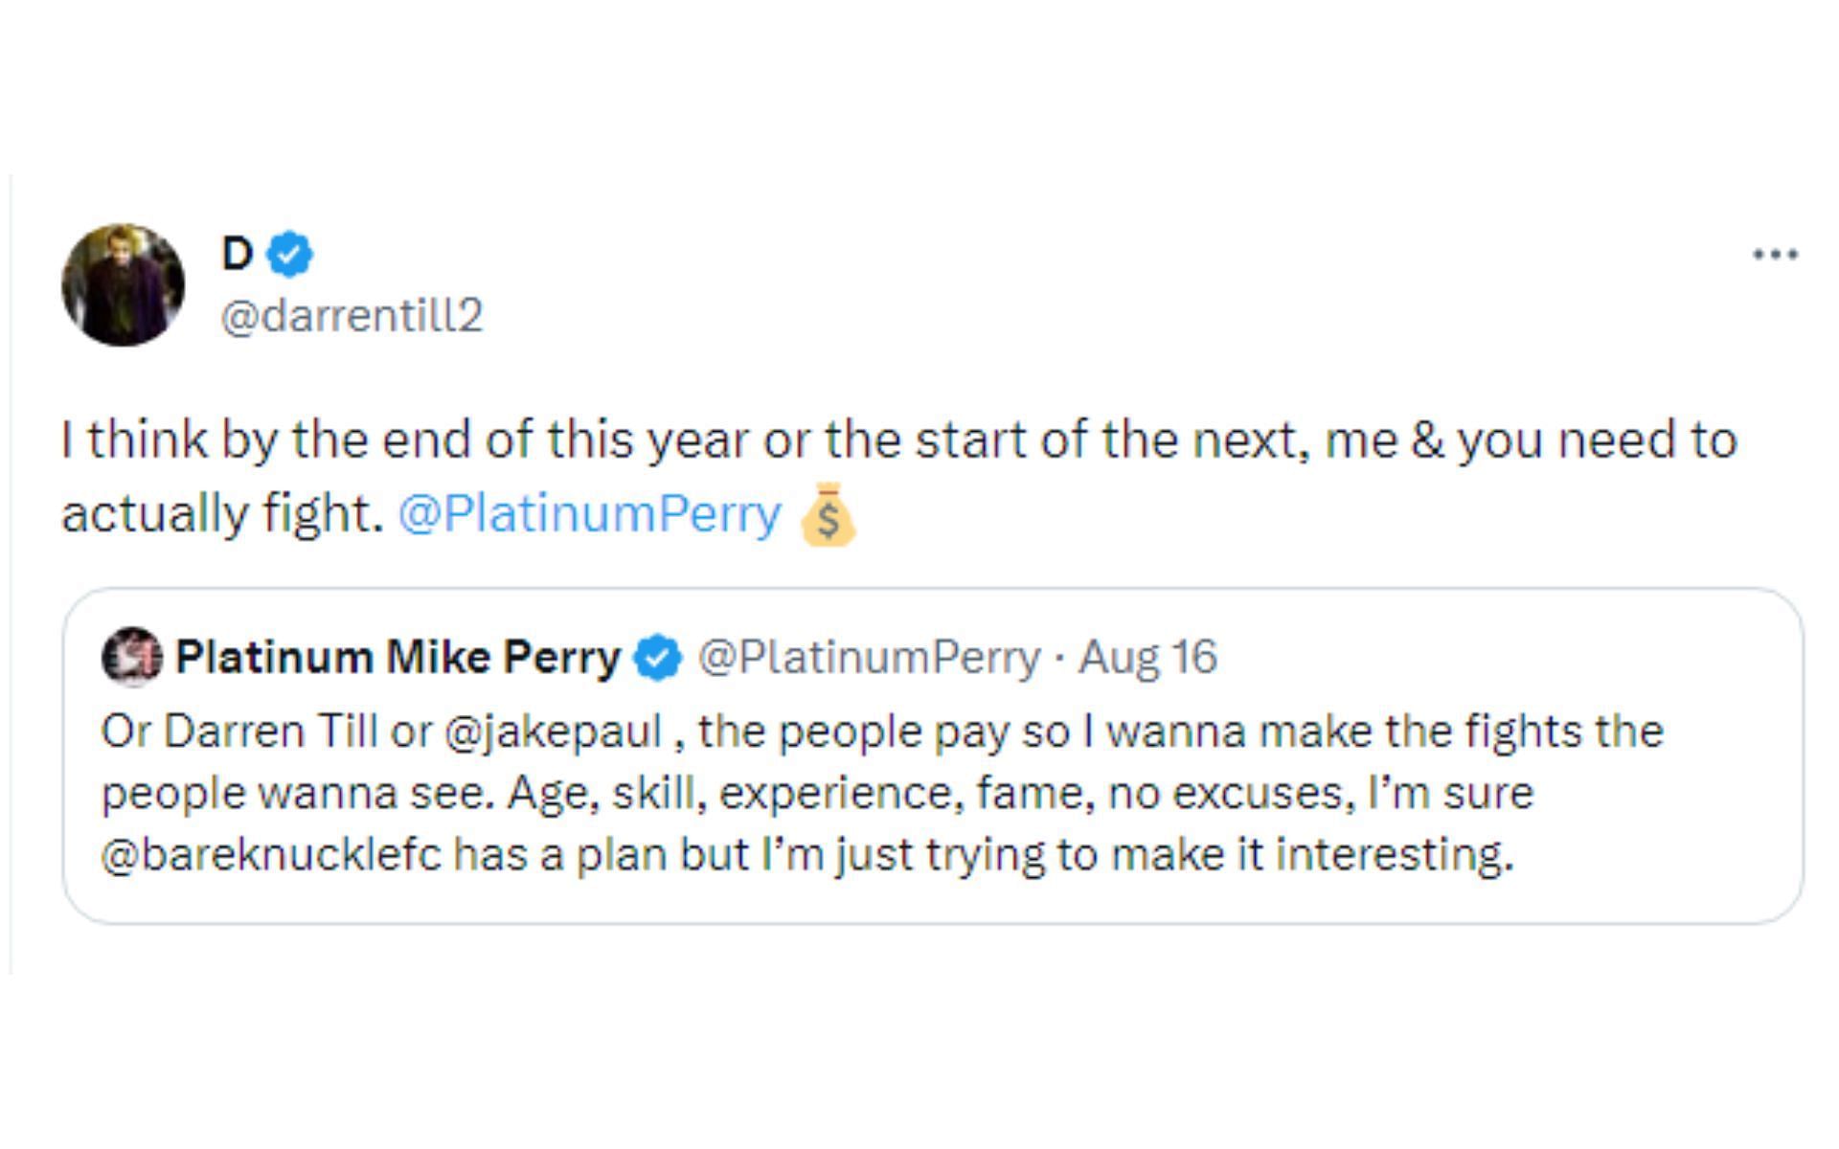Click the @jakepaul mention in quoted tweet
This screenshot has height=1149, width=1839.
[x=553, y=732]
